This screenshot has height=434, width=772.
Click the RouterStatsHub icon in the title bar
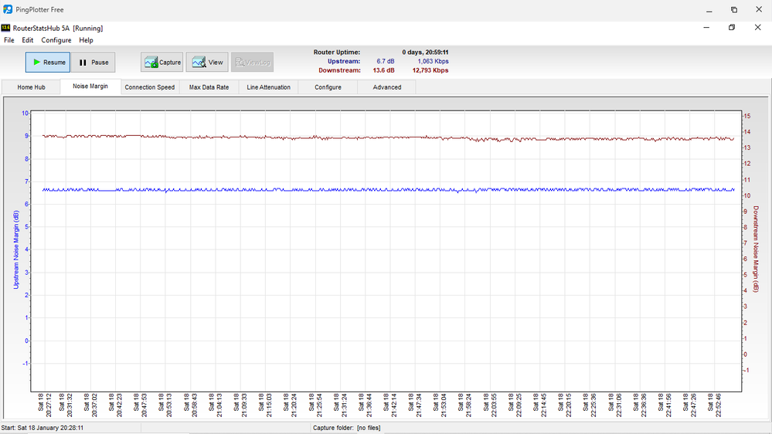(x=6, y=28)
